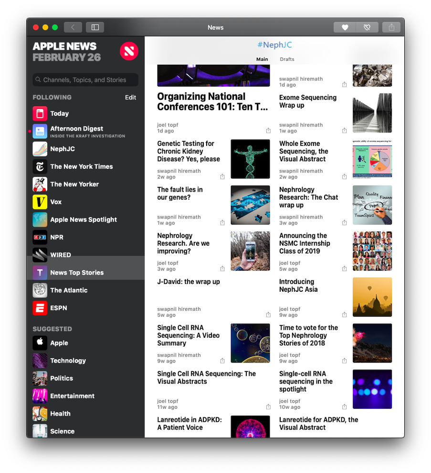Open Nephrology Research: The Chat wrap up headline

tap(308, 198)
